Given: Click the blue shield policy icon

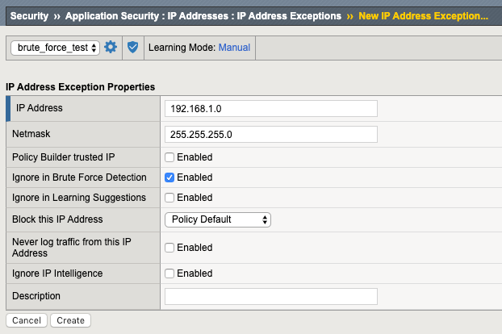Looking at the screenshot, I should pos(133,48).
